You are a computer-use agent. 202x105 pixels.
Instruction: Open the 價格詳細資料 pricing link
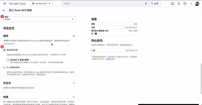click(x=126, y=45)
